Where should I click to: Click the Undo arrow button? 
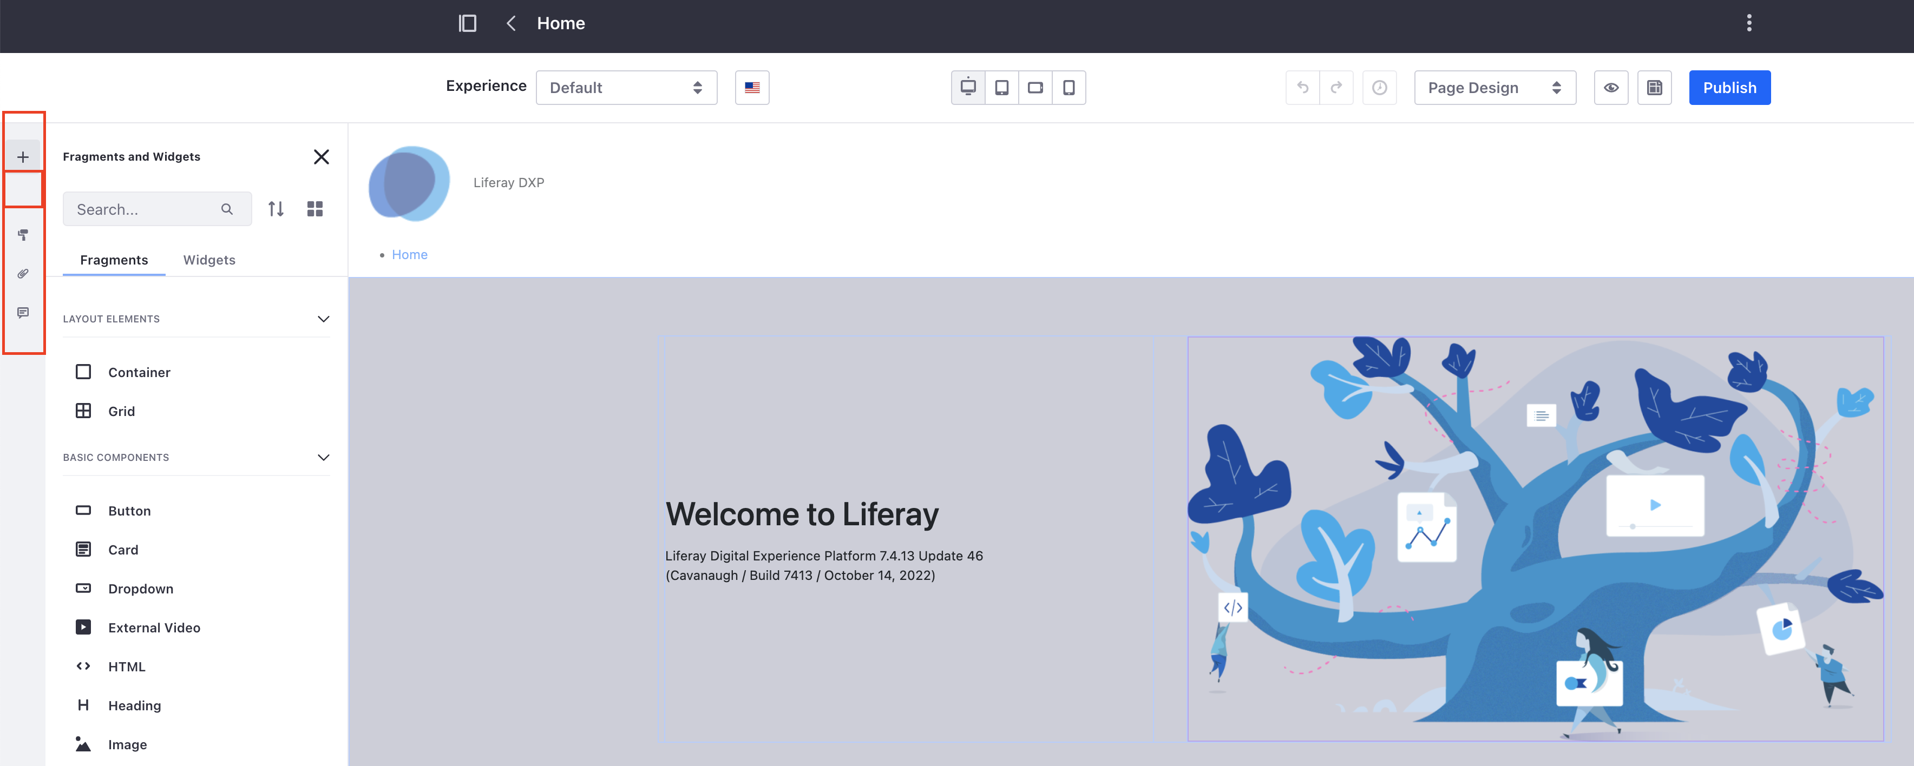point(1302,88)
